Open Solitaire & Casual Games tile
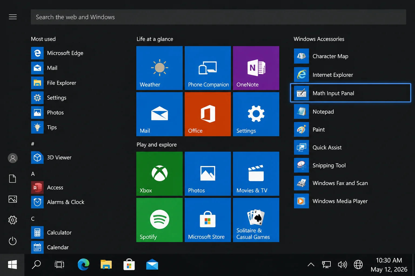Viewport: 415px width, 276px height. pyautogui.click(x=256, y=220)
